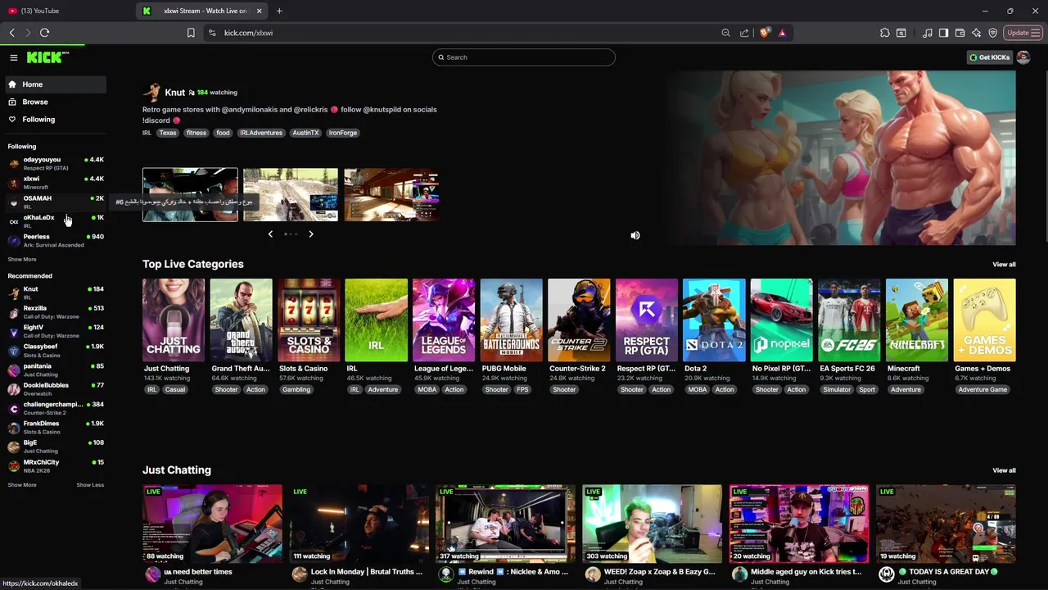Viewport: 1048px width, 590px height.
Task: Open the music playlist icon in toolbar
Action: (x=927, y=33)
